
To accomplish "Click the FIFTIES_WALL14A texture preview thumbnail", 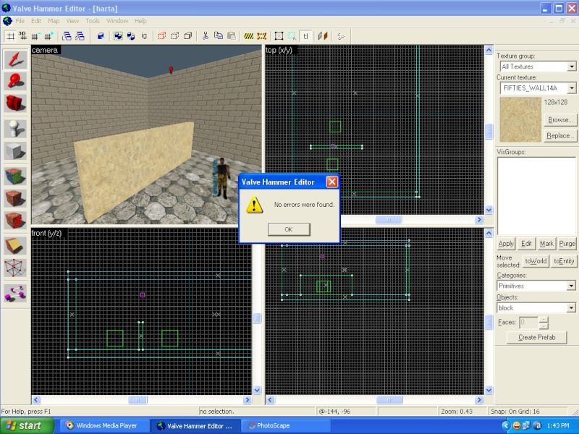I will coord(520,120).
